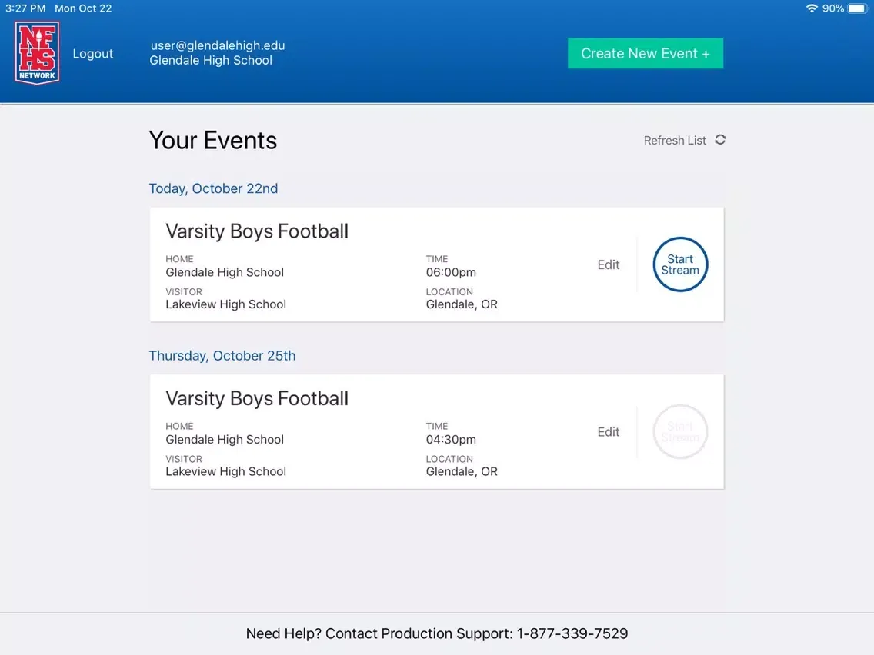The height and width of the screenshot is (655, 874).
Task: Log out of the account
Action: [92, 54]
